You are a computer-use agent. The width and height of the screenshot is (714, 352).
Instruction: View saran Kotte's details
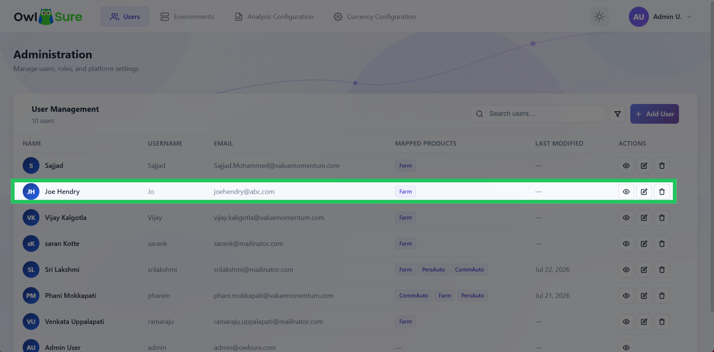[x=626, y=244]
